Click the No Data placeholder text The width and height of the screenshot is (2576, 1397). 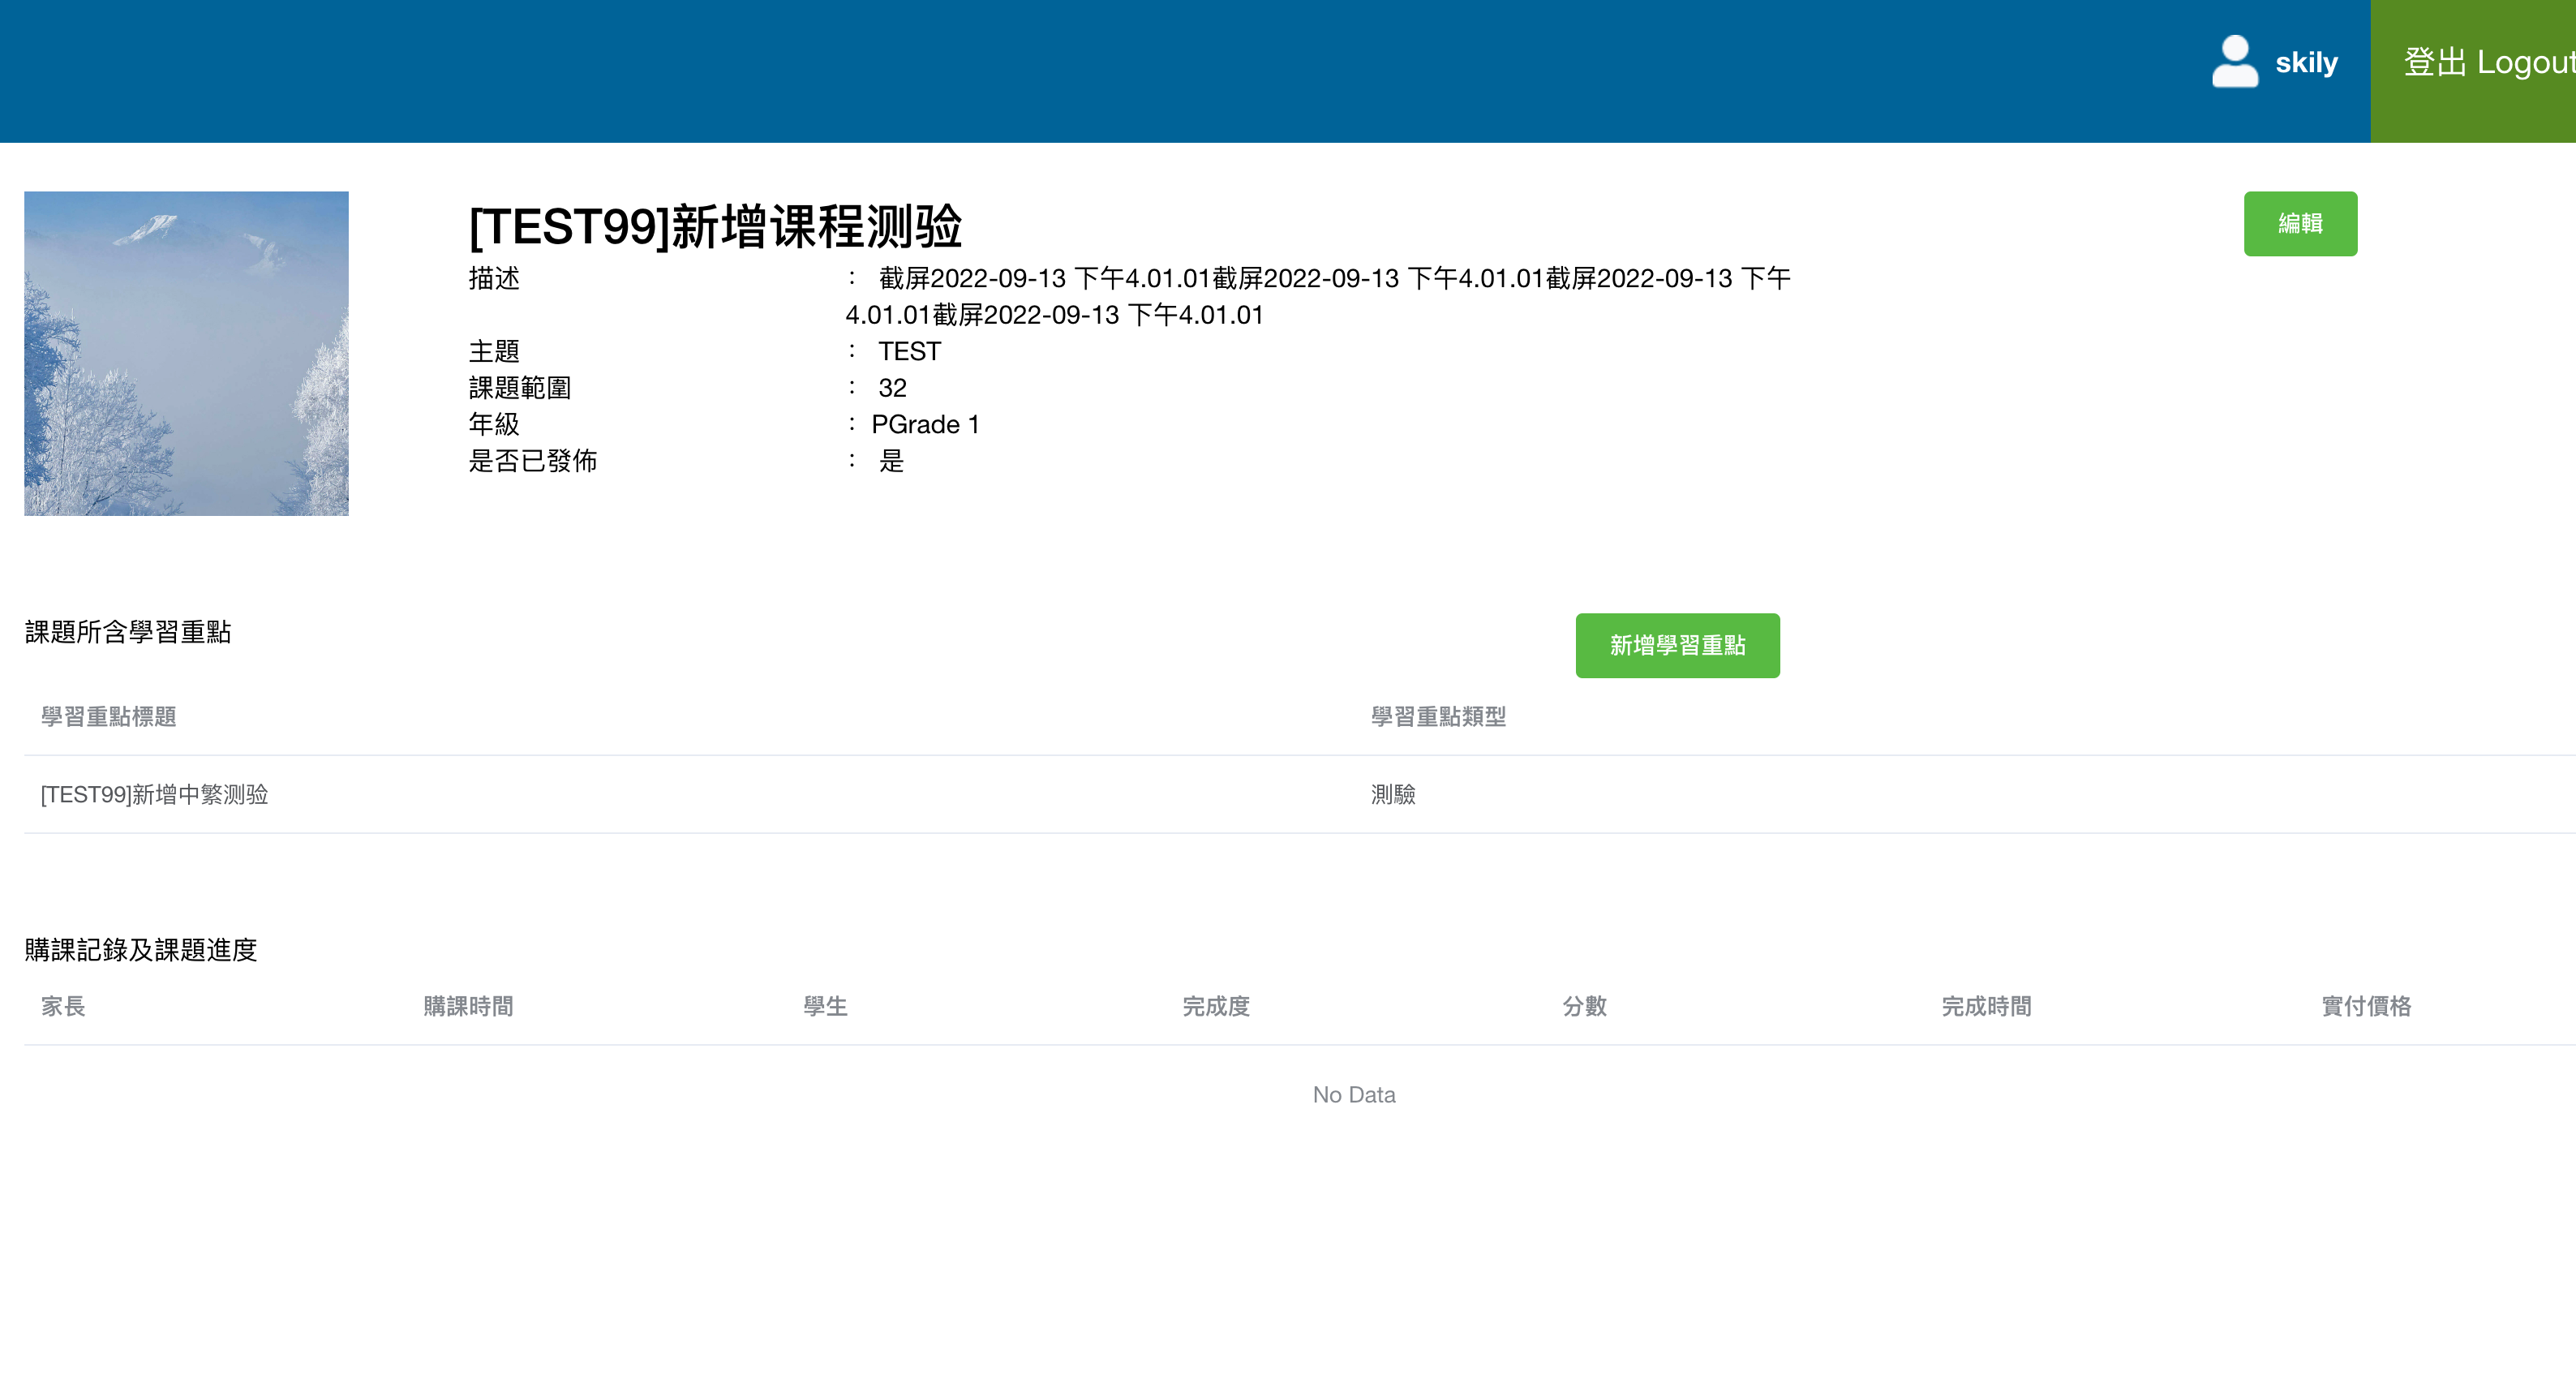click(1354, 1094)
